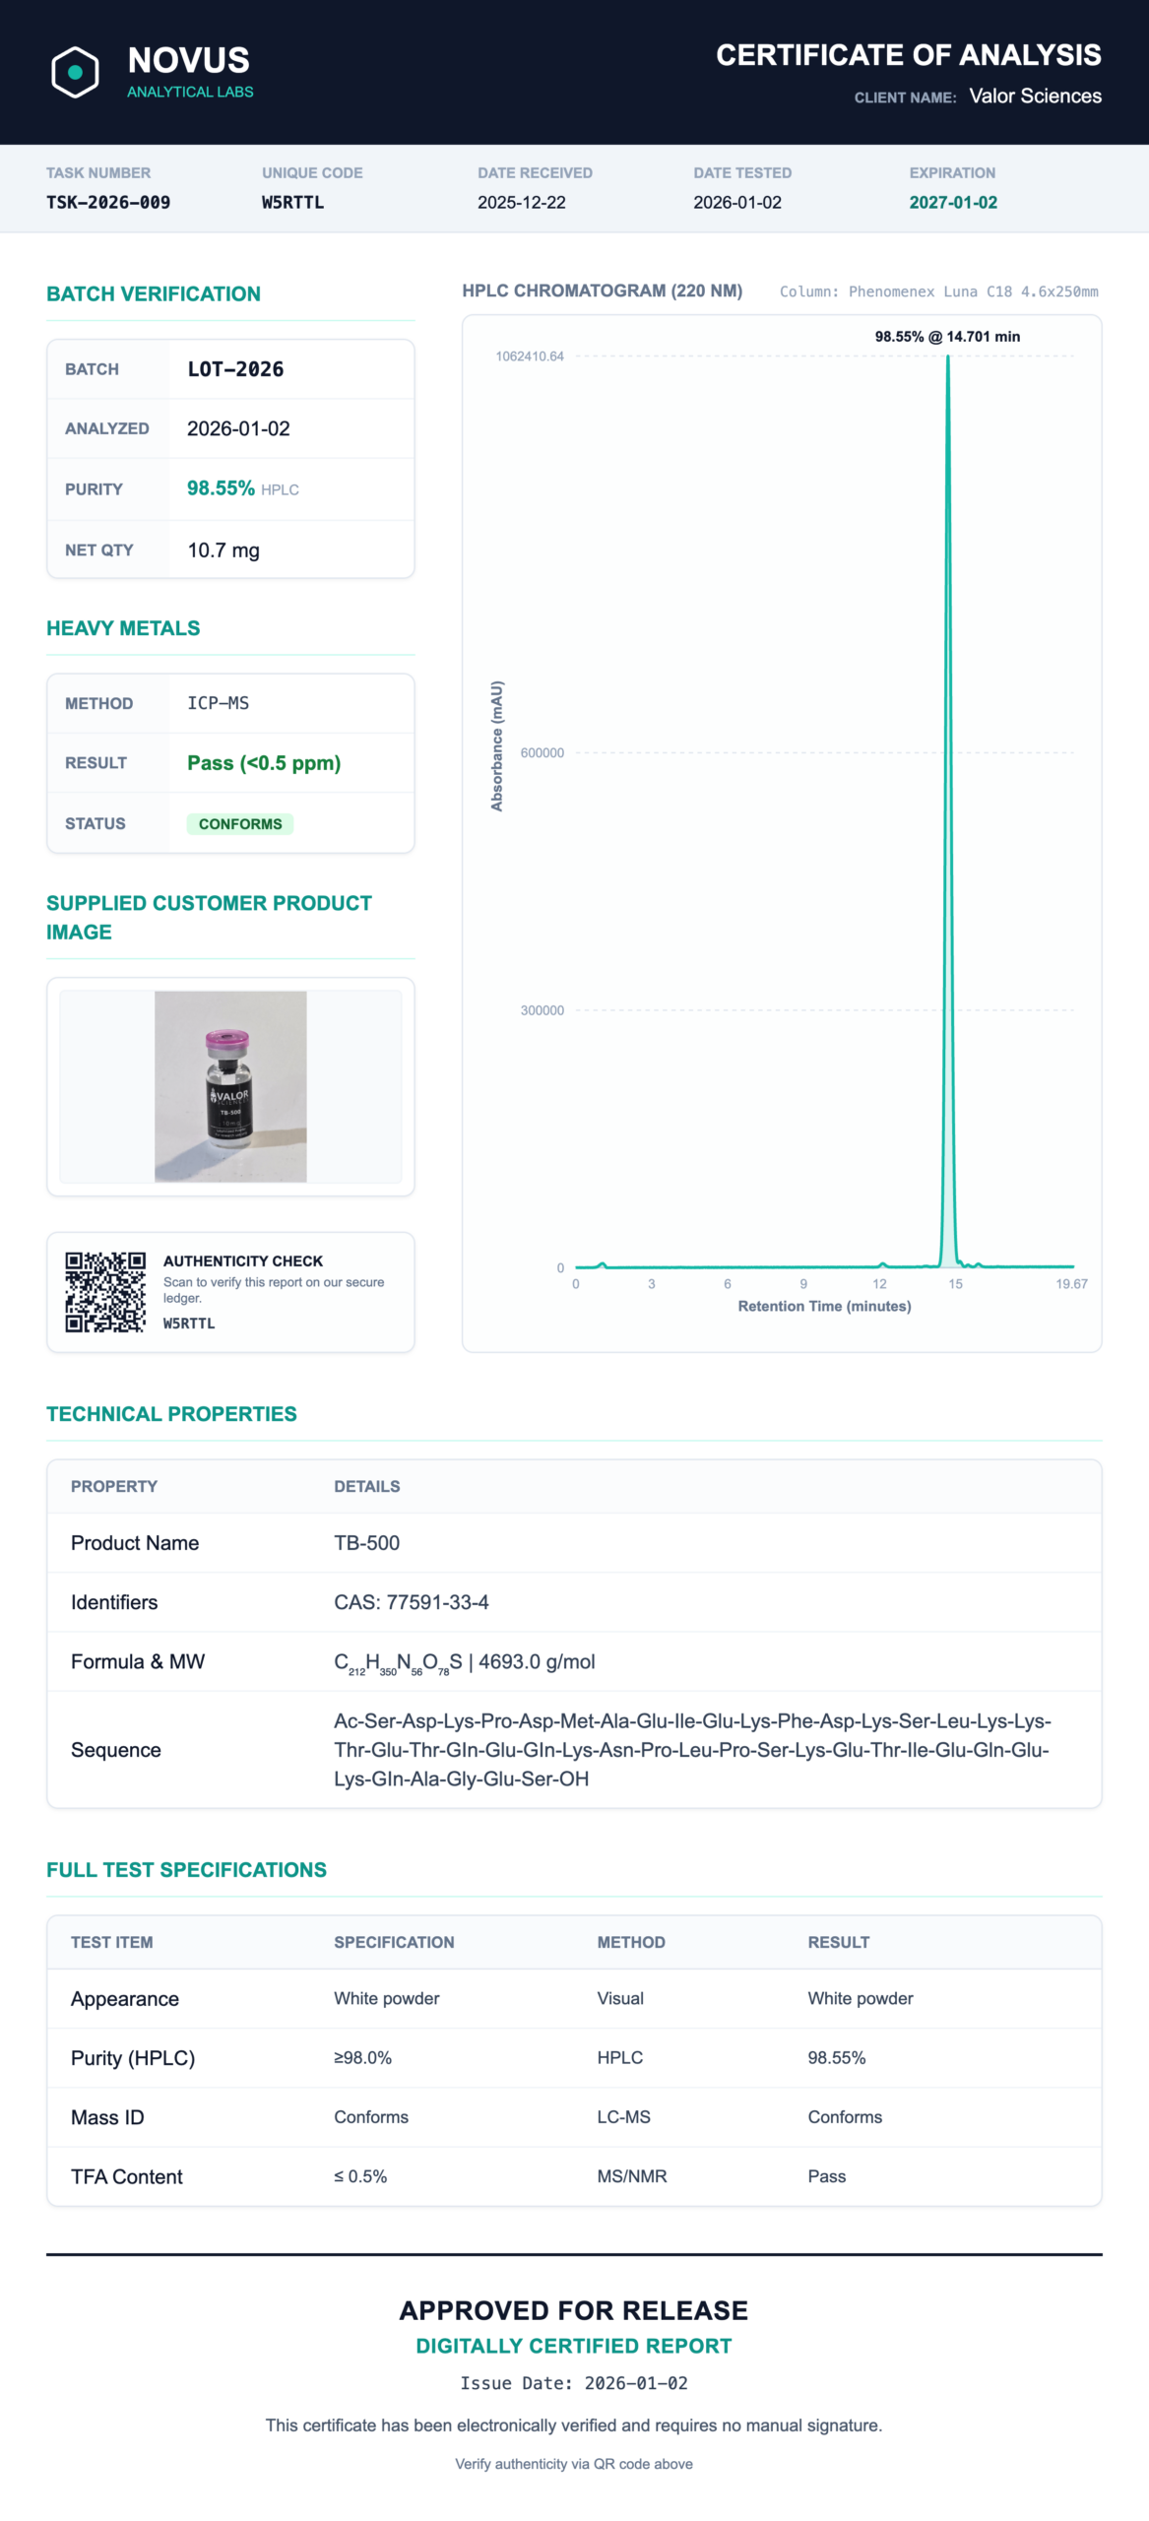Click the chromatogram peak at 14.701 min

click(948, 808)
